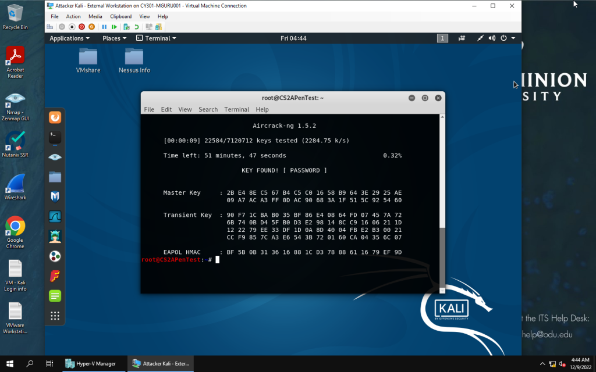Select the VMware Workstation desktop file

click(x=15, y=318)
